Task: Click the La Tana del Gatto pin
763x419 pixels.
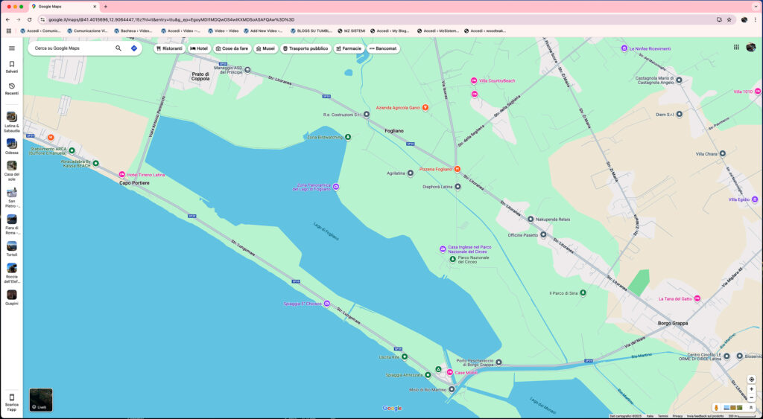Action: pos(697,298)
